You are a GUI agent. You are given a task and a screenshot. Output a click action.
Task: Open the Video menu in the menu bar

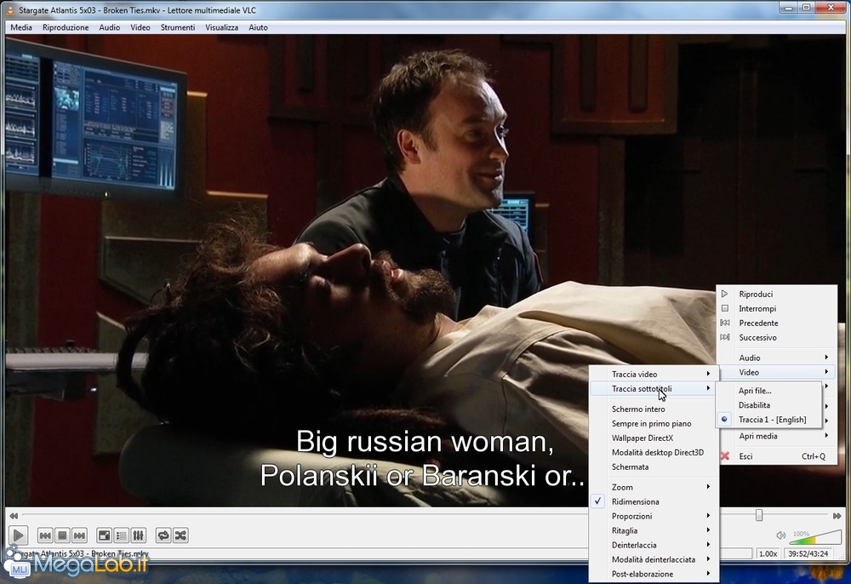coord(140,28)
